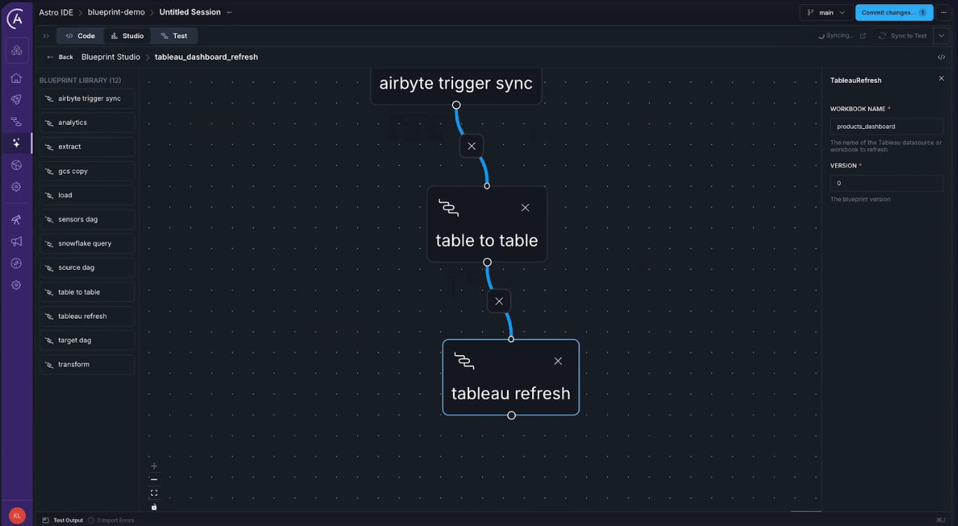The height and width of the screenshot is (526, 958).
Task: Open the upper gear settings icon in sidebar
Action: [x=16, y=187]
